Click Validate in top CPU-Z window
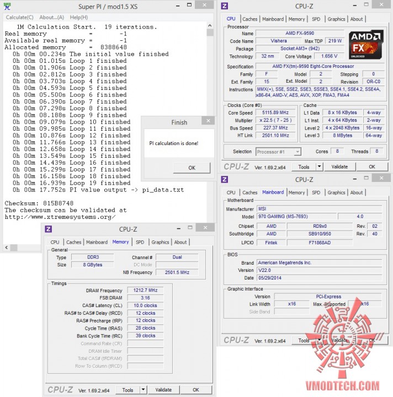393x397 pixels. [x=339, y=167]
